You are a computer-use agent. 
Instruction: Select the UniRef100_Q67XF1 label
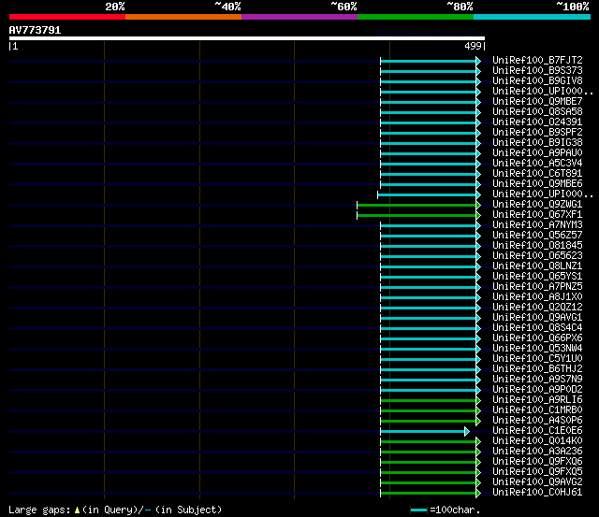tap(537, 215)
